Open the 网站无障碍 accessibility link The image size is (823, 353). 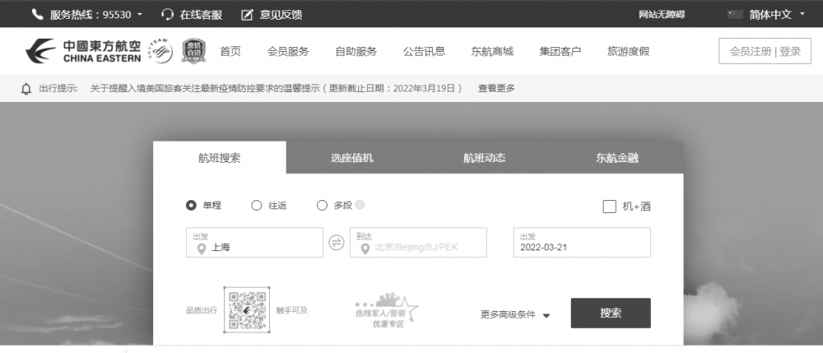662,15
